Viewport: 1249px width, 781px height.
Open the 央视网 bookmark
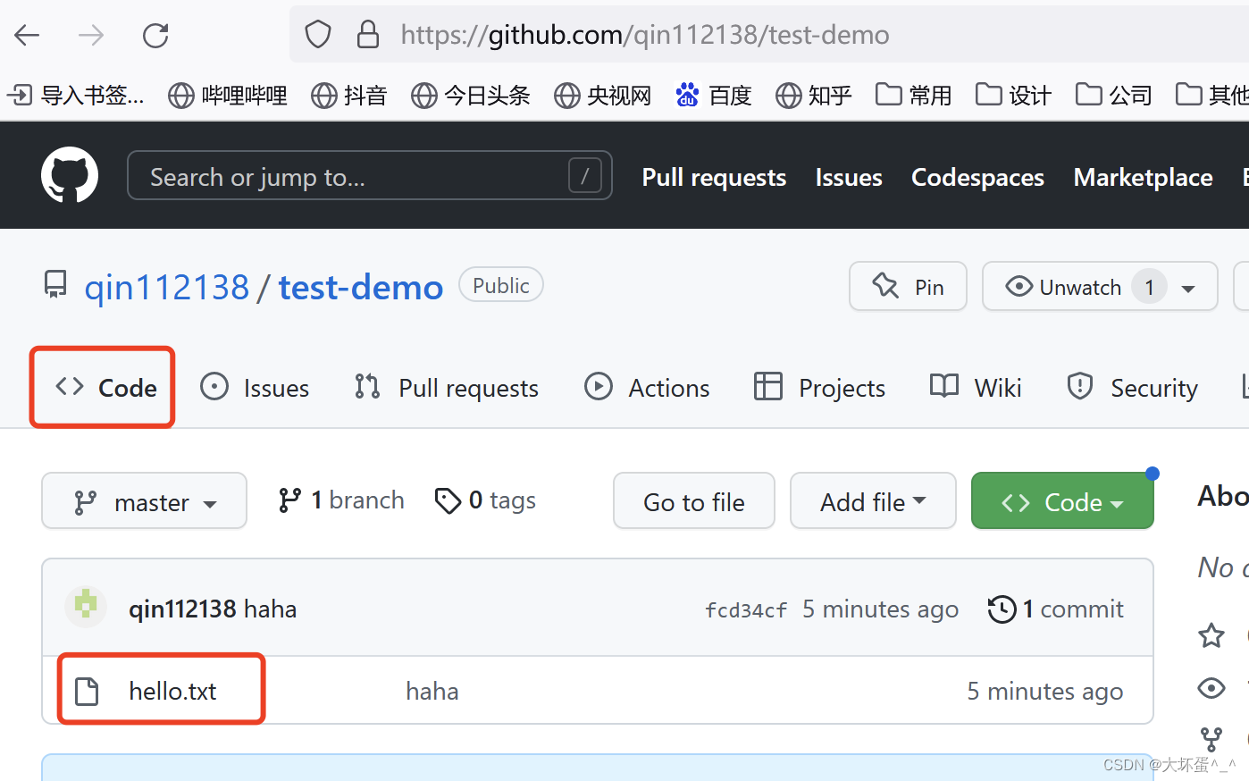(603, 95)
